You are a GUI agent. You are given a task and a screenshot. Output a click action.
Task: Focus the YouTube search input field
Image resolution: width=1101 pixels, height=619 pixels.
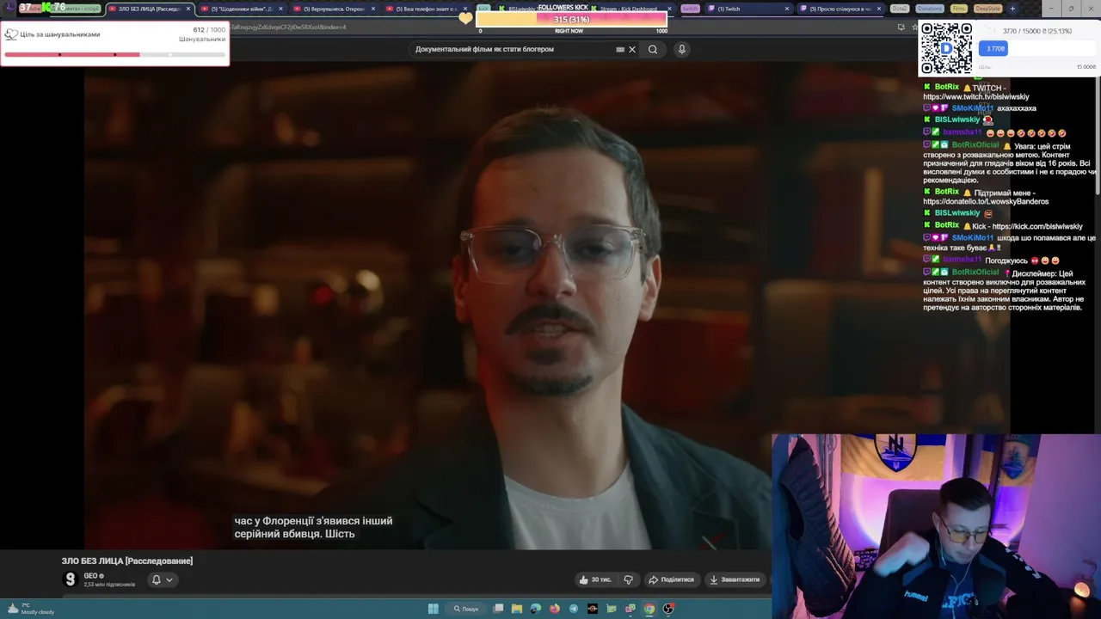(x=513, y=49)
